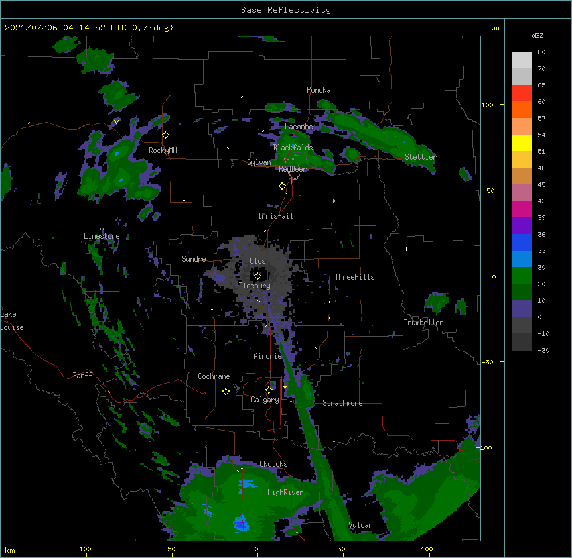The image size is (572, 558).
Task: Click the 50 tick on the bottom axis
Action: 341,549
